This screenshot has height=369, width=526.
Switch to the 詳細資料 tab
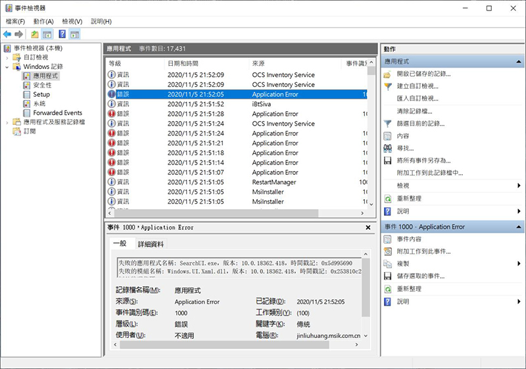point(151,244)
